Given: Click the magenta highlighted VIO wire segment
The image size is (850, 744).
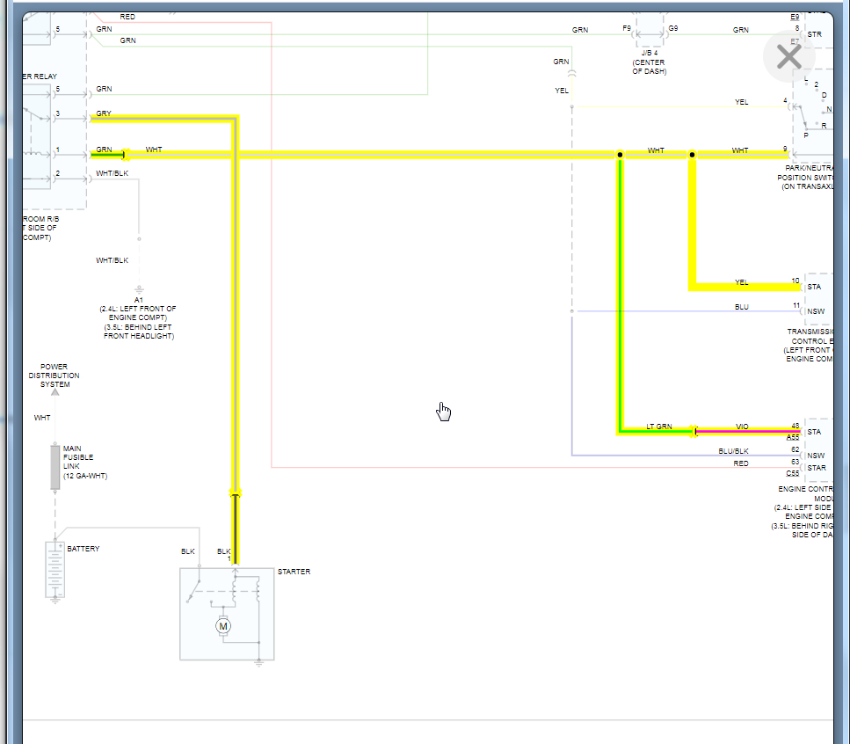Looking at the screenshot, I should pos(748,432).
